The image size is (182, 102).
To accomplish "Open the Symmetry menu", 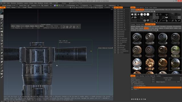I will point(20,3).
